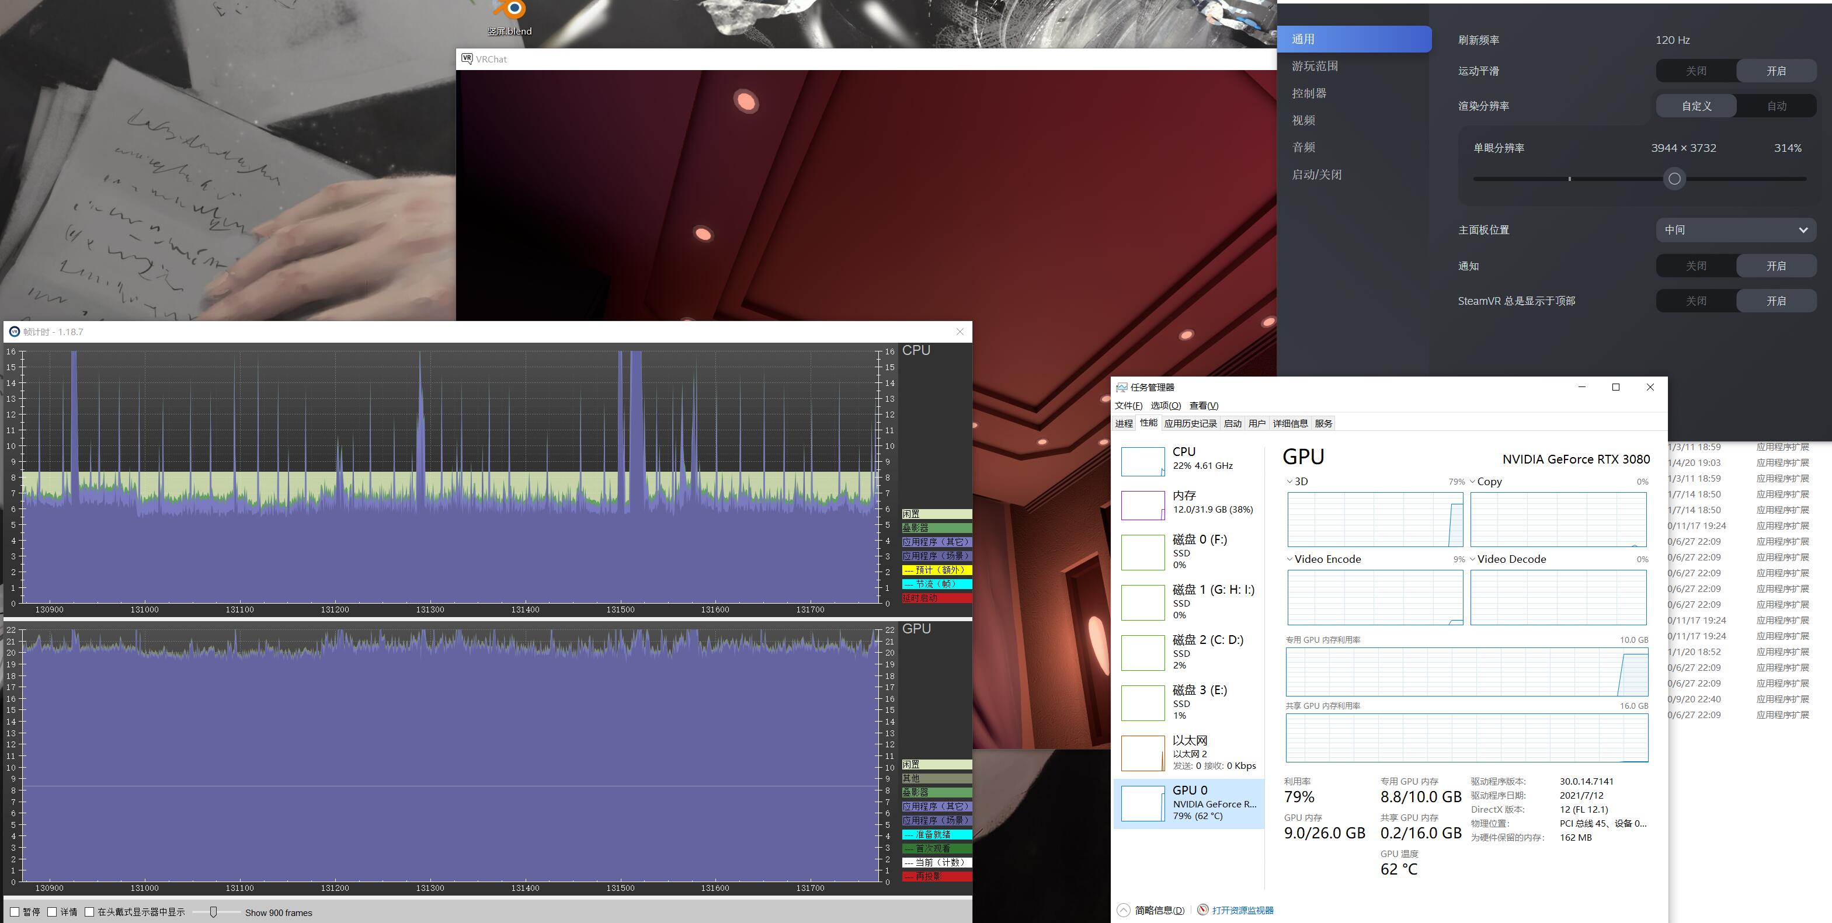Tick the 详情 checkbox

tap(52, 912)
